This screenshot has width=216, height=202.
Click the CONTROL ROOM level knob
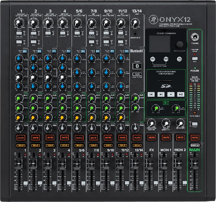tap(152, 123)
